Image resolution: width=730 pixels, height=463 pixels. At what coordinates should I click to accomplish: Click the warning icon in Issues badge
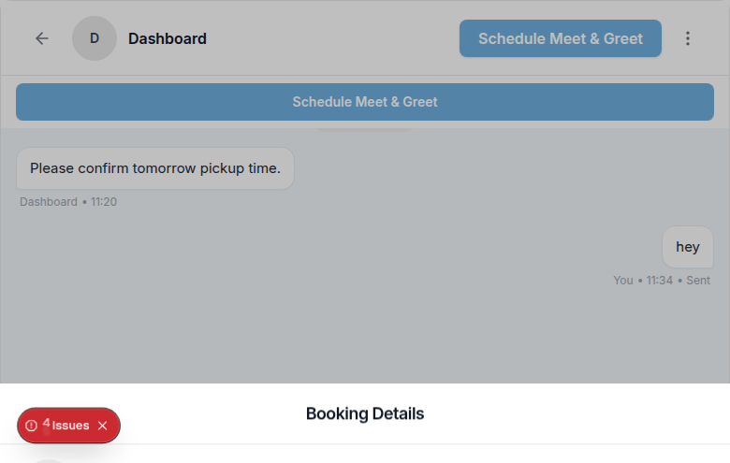[x=32, y=426]
